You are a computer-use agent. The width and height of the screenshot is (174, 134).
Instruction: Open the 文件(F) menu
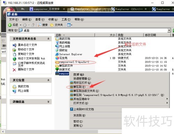[14, 20]
